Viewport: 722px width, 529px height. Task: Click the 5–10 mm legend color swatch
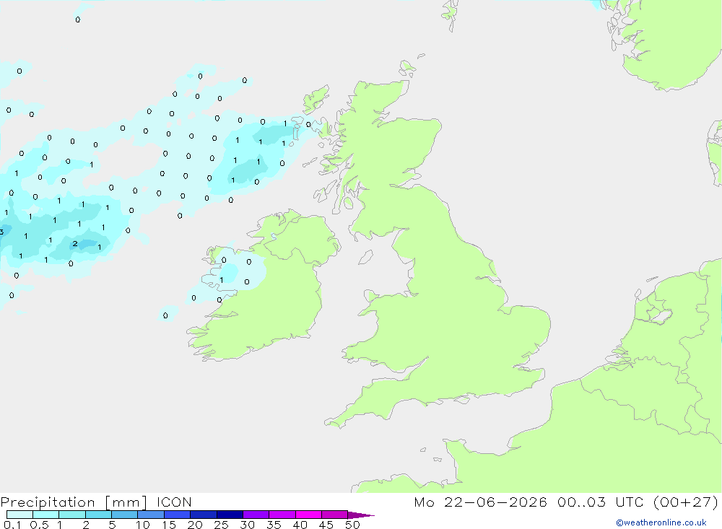point(124,515)
